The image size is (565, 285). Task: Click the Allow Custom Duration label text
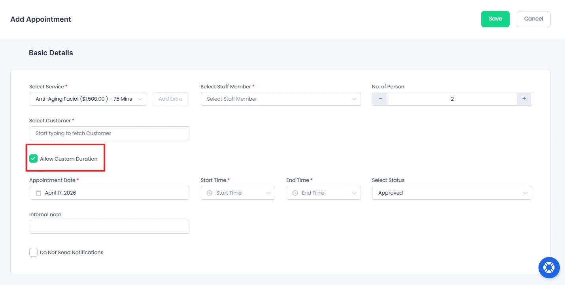pyautogui.click(x=69, y=159)
